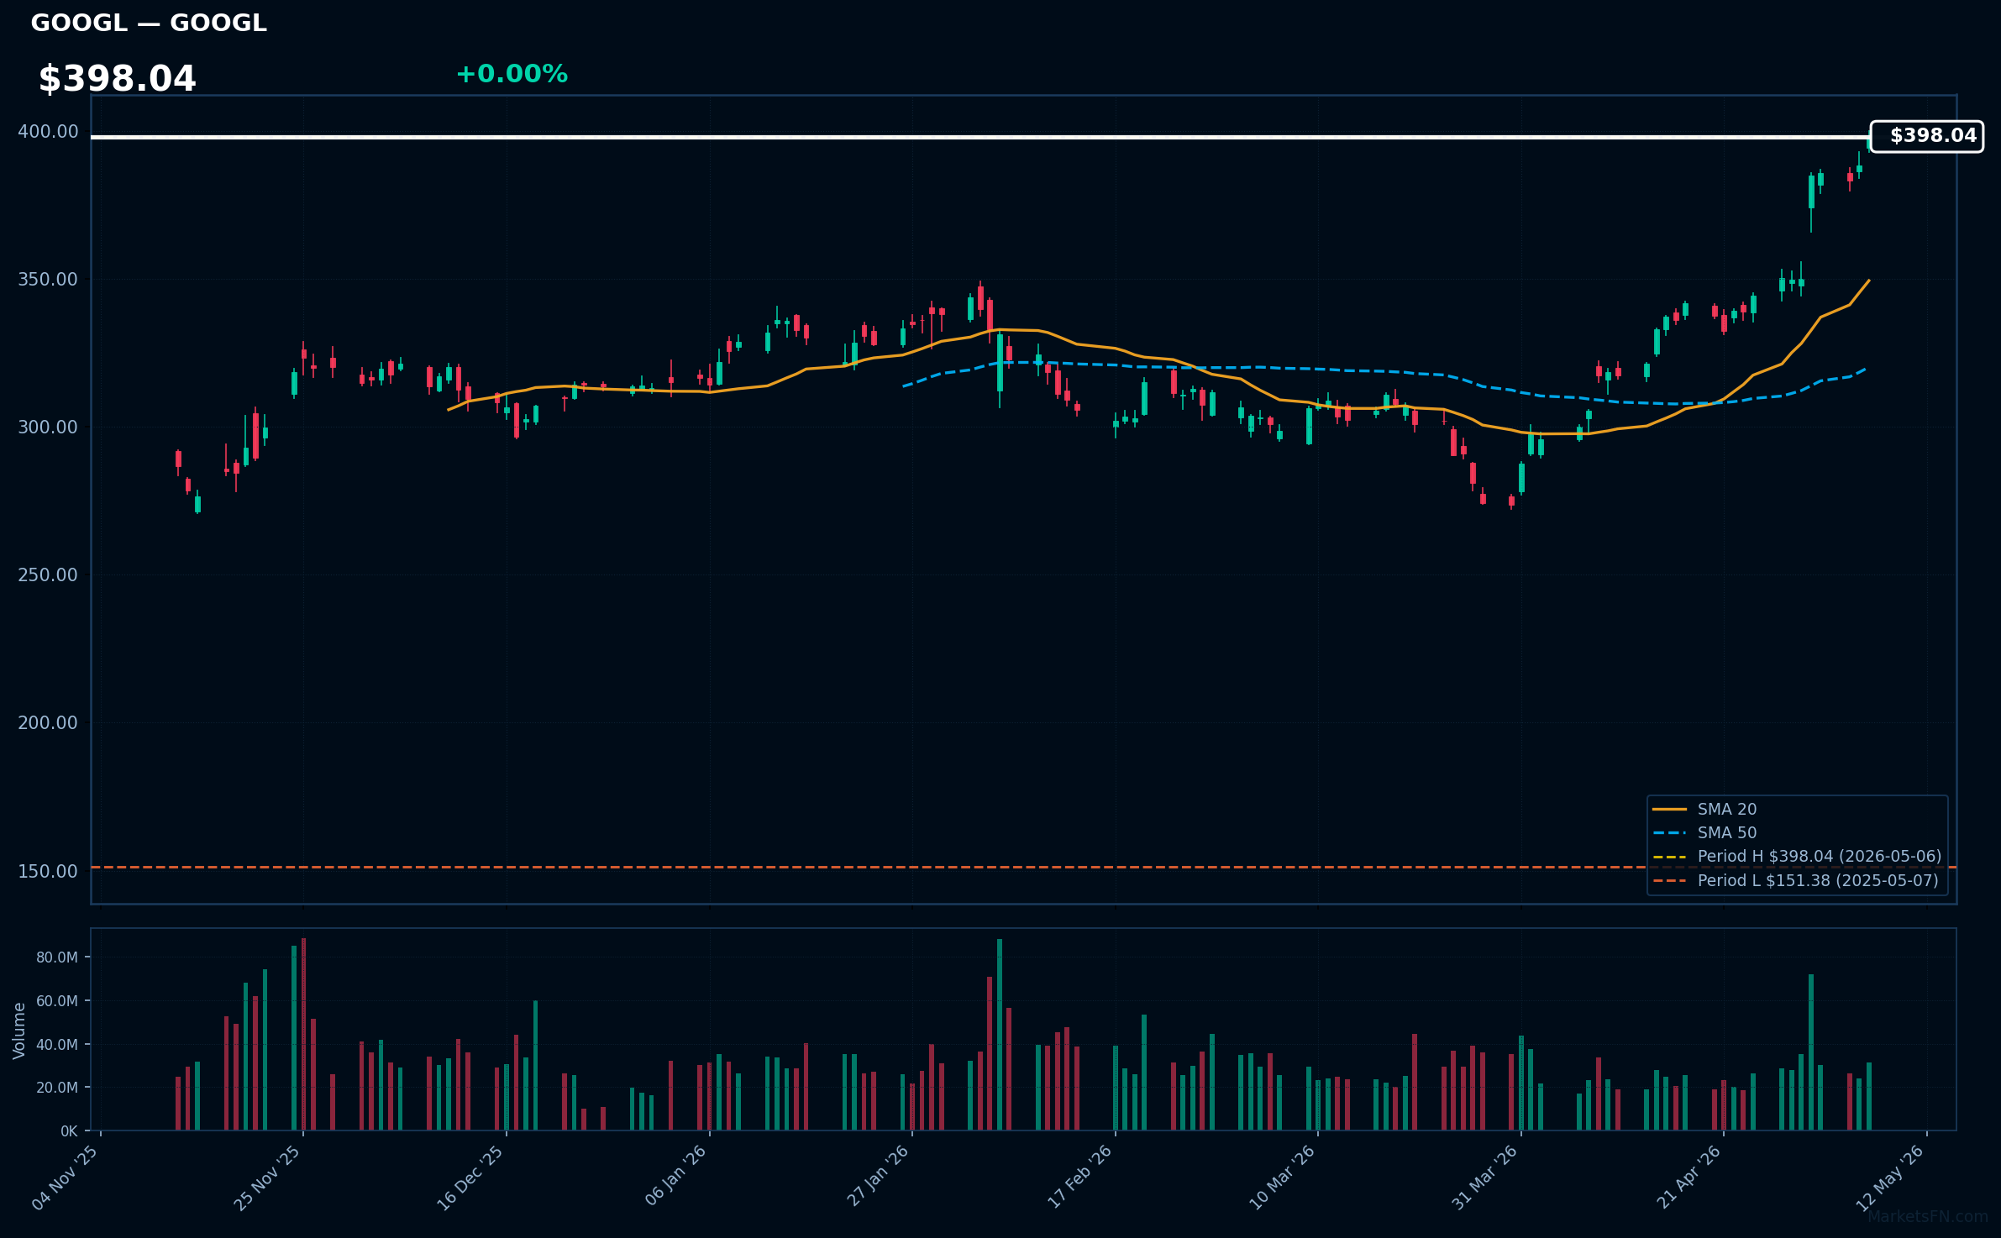Screen dimensions: 2001x1238
Task: Select the large $398.04 price heading
Action: click(x=117, y=79)
